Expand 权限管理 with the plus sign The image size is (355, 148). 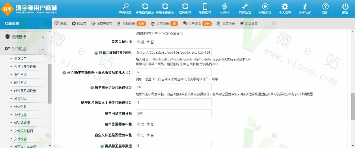pos(43,37)
